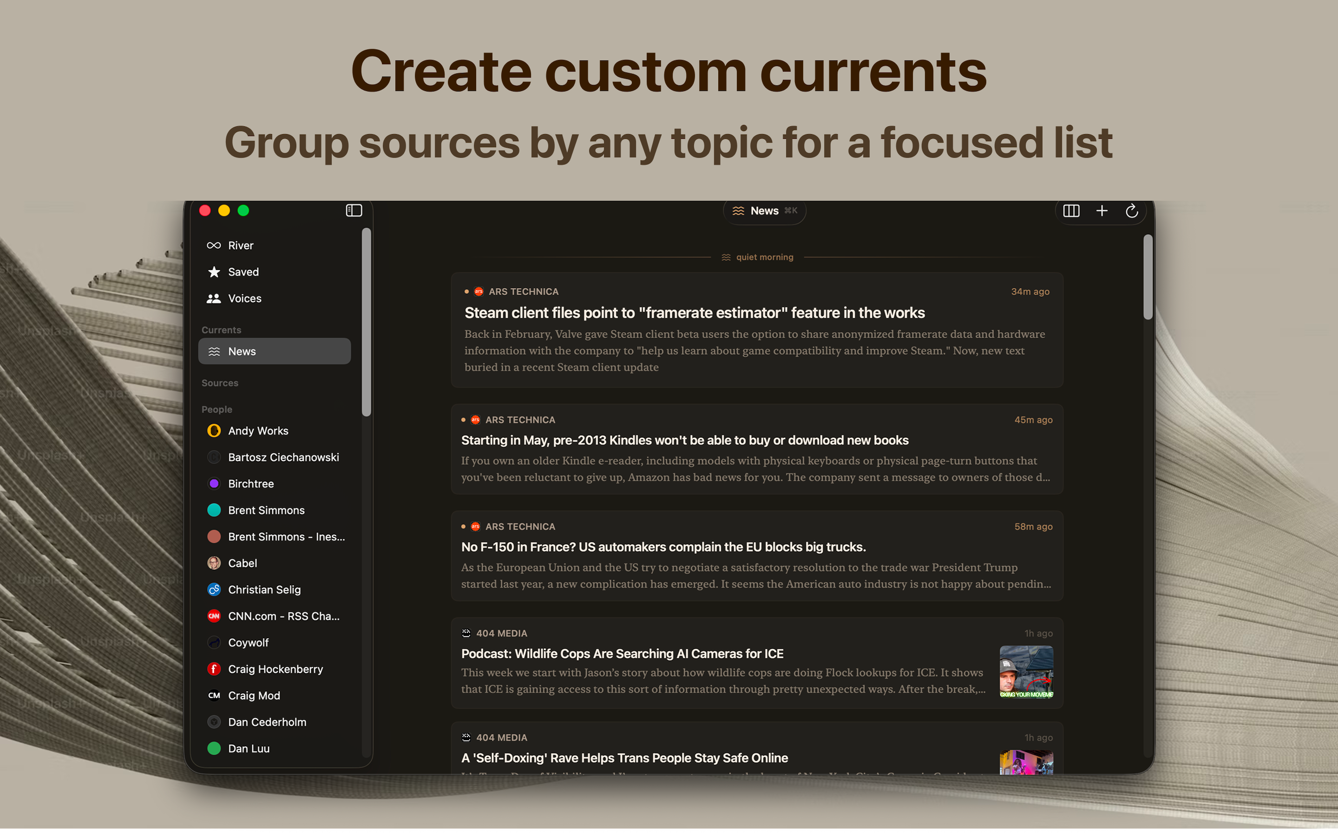
Task: Refresh feeds with the reload icon
Action: point(1131,211)
